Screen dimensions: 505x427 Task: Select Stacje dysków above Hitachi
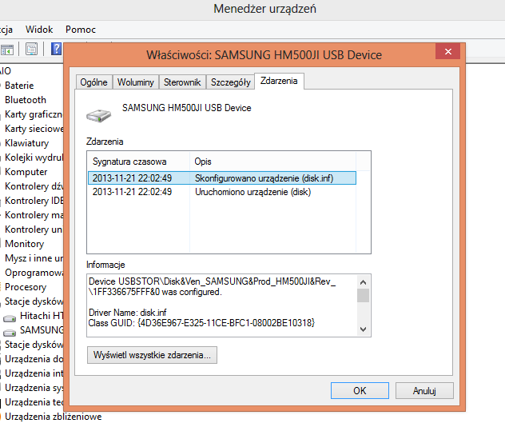click(x=34, y=301)
